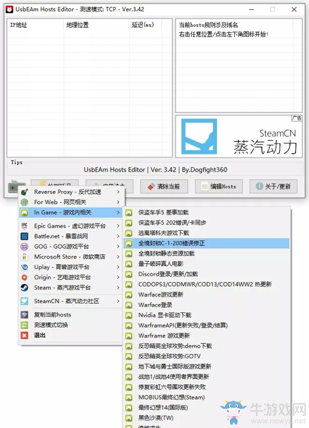This screenshot has width=309, height=428.
Task: Click the GOG icon in the menu
Action: [24, 246]
